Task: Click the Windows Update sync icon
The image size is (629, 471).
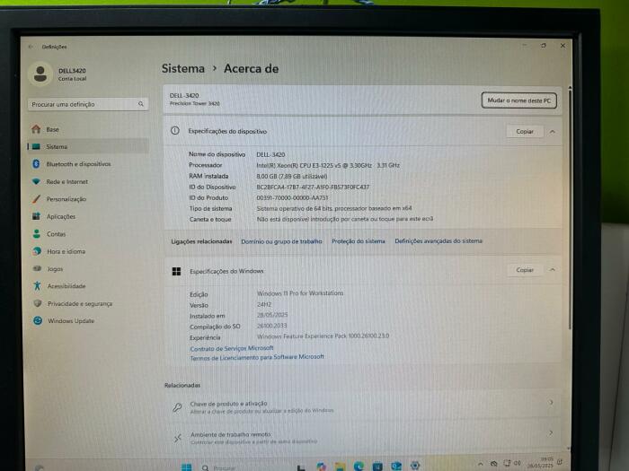Action: [x=38, y=320]
